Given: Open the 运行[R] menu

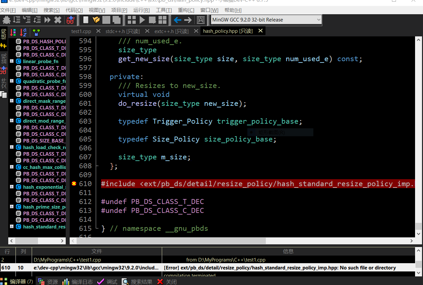Looking at the screenshot, I should [x=141, y=10].
